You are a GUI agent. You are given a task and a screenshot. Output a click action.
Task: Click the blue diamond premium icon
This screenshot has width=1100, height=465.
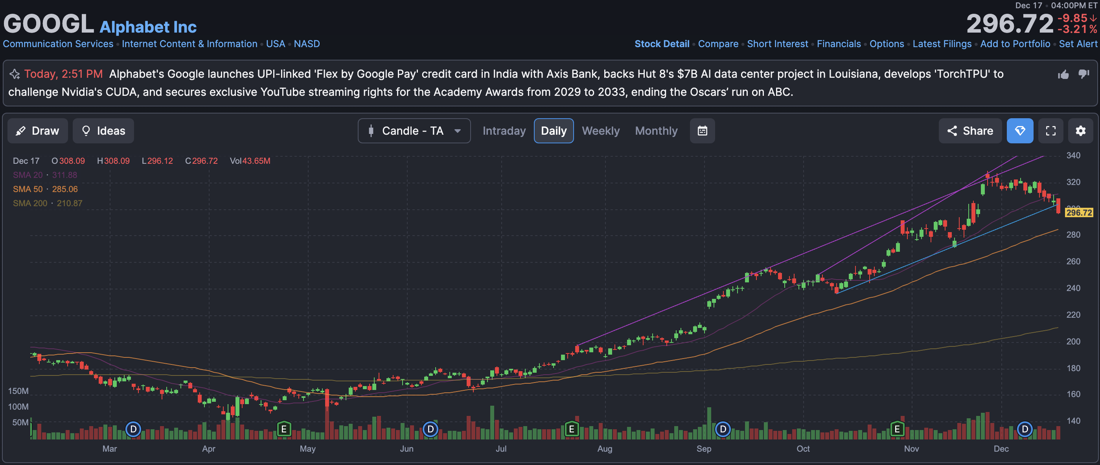1020,130
